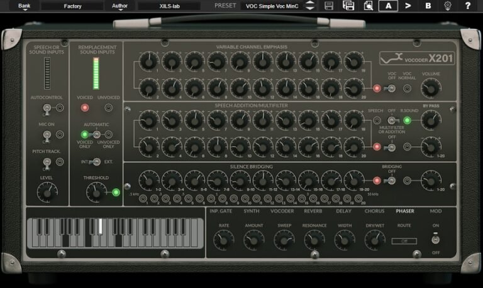This screenshot has height=288, width=483.
Task: Toggle the Bridging Off switch
Action: pyautogui.click(x=391, y=181)
